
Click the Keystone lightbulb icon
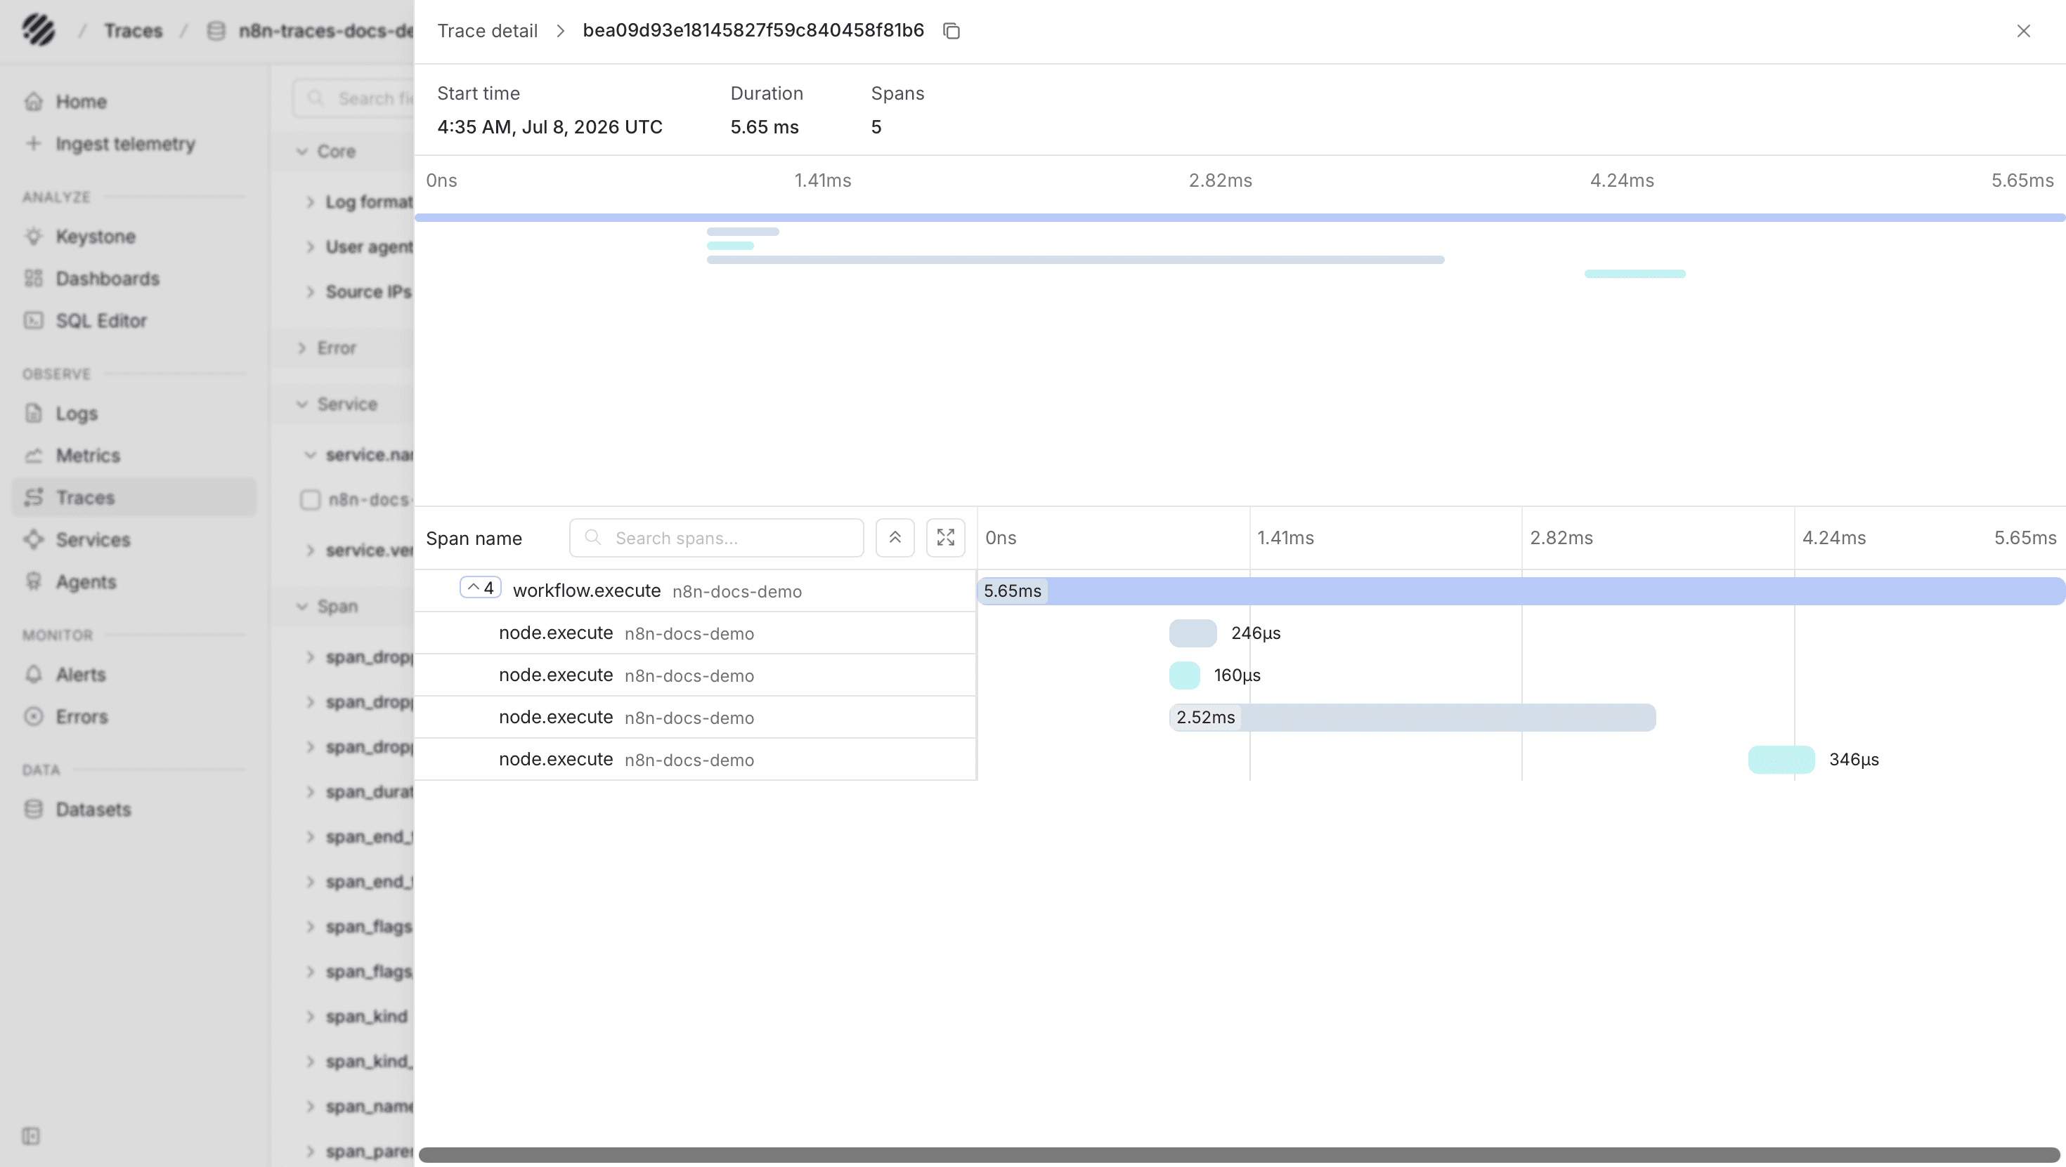34,237
